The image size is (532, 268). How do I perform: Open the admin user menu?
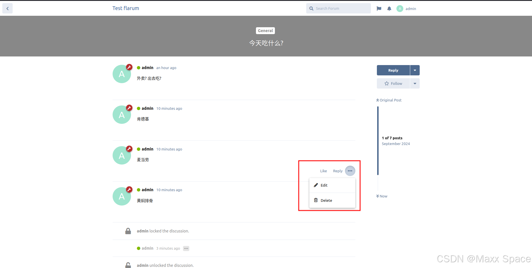pyautogui.click(x=406, y=9)
